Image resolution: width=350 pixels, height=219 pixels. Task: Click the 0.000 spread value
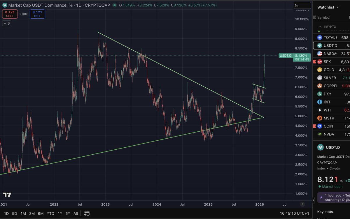tap(24, 14)
